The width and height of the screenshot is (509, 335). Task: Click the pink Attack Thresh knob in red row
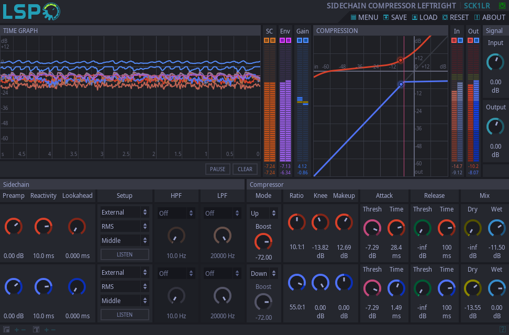372,228
